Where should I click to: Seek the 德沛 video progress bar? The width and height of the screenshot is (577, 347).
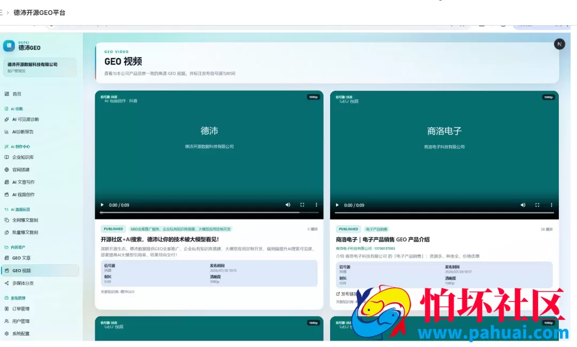click(209, 212)
